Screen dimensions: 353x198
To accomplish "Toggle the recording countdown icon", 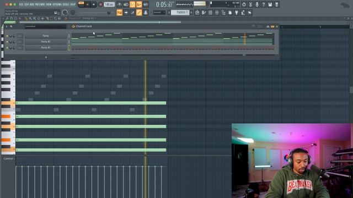I will (x=132, y=4).
